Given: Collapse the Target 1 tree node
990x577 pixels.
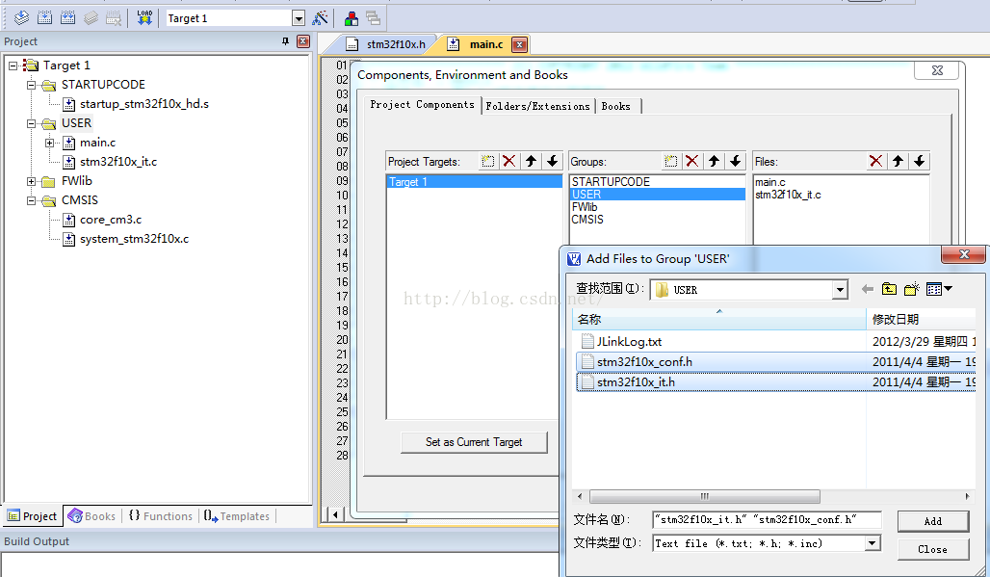Looking at the screenshot, I should [x=13, y=66].
